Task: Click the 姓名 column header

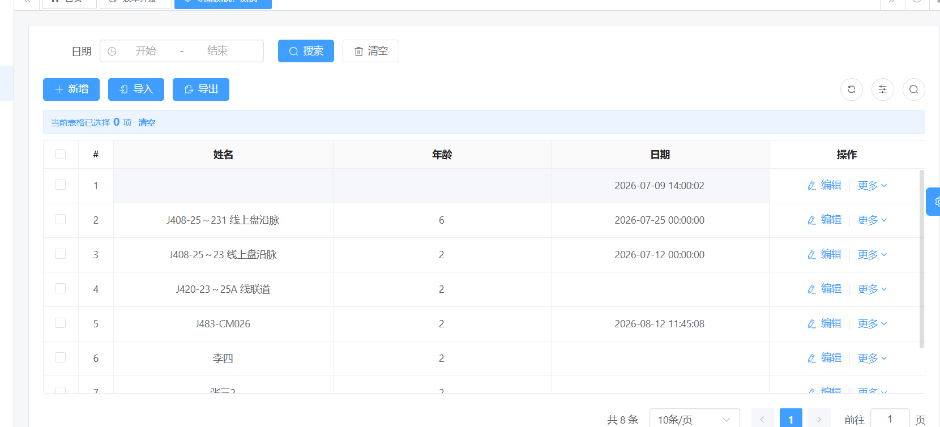Action: pyautogui.click(x=223, y=155)
